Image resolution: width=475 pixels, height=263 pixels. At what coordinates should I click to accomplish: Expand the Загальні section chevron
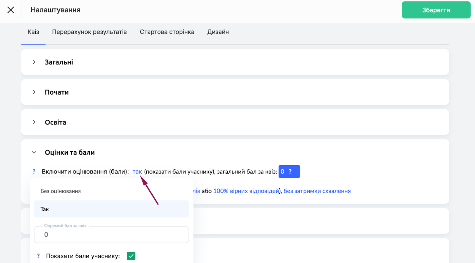[34, 62]
